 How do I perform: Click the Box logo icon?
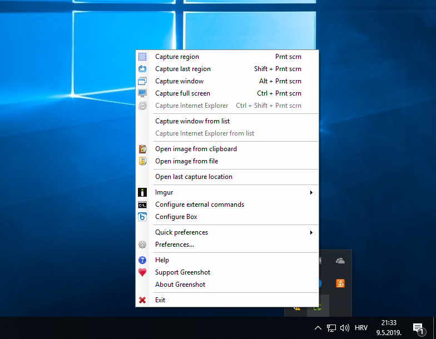(142, 217)
